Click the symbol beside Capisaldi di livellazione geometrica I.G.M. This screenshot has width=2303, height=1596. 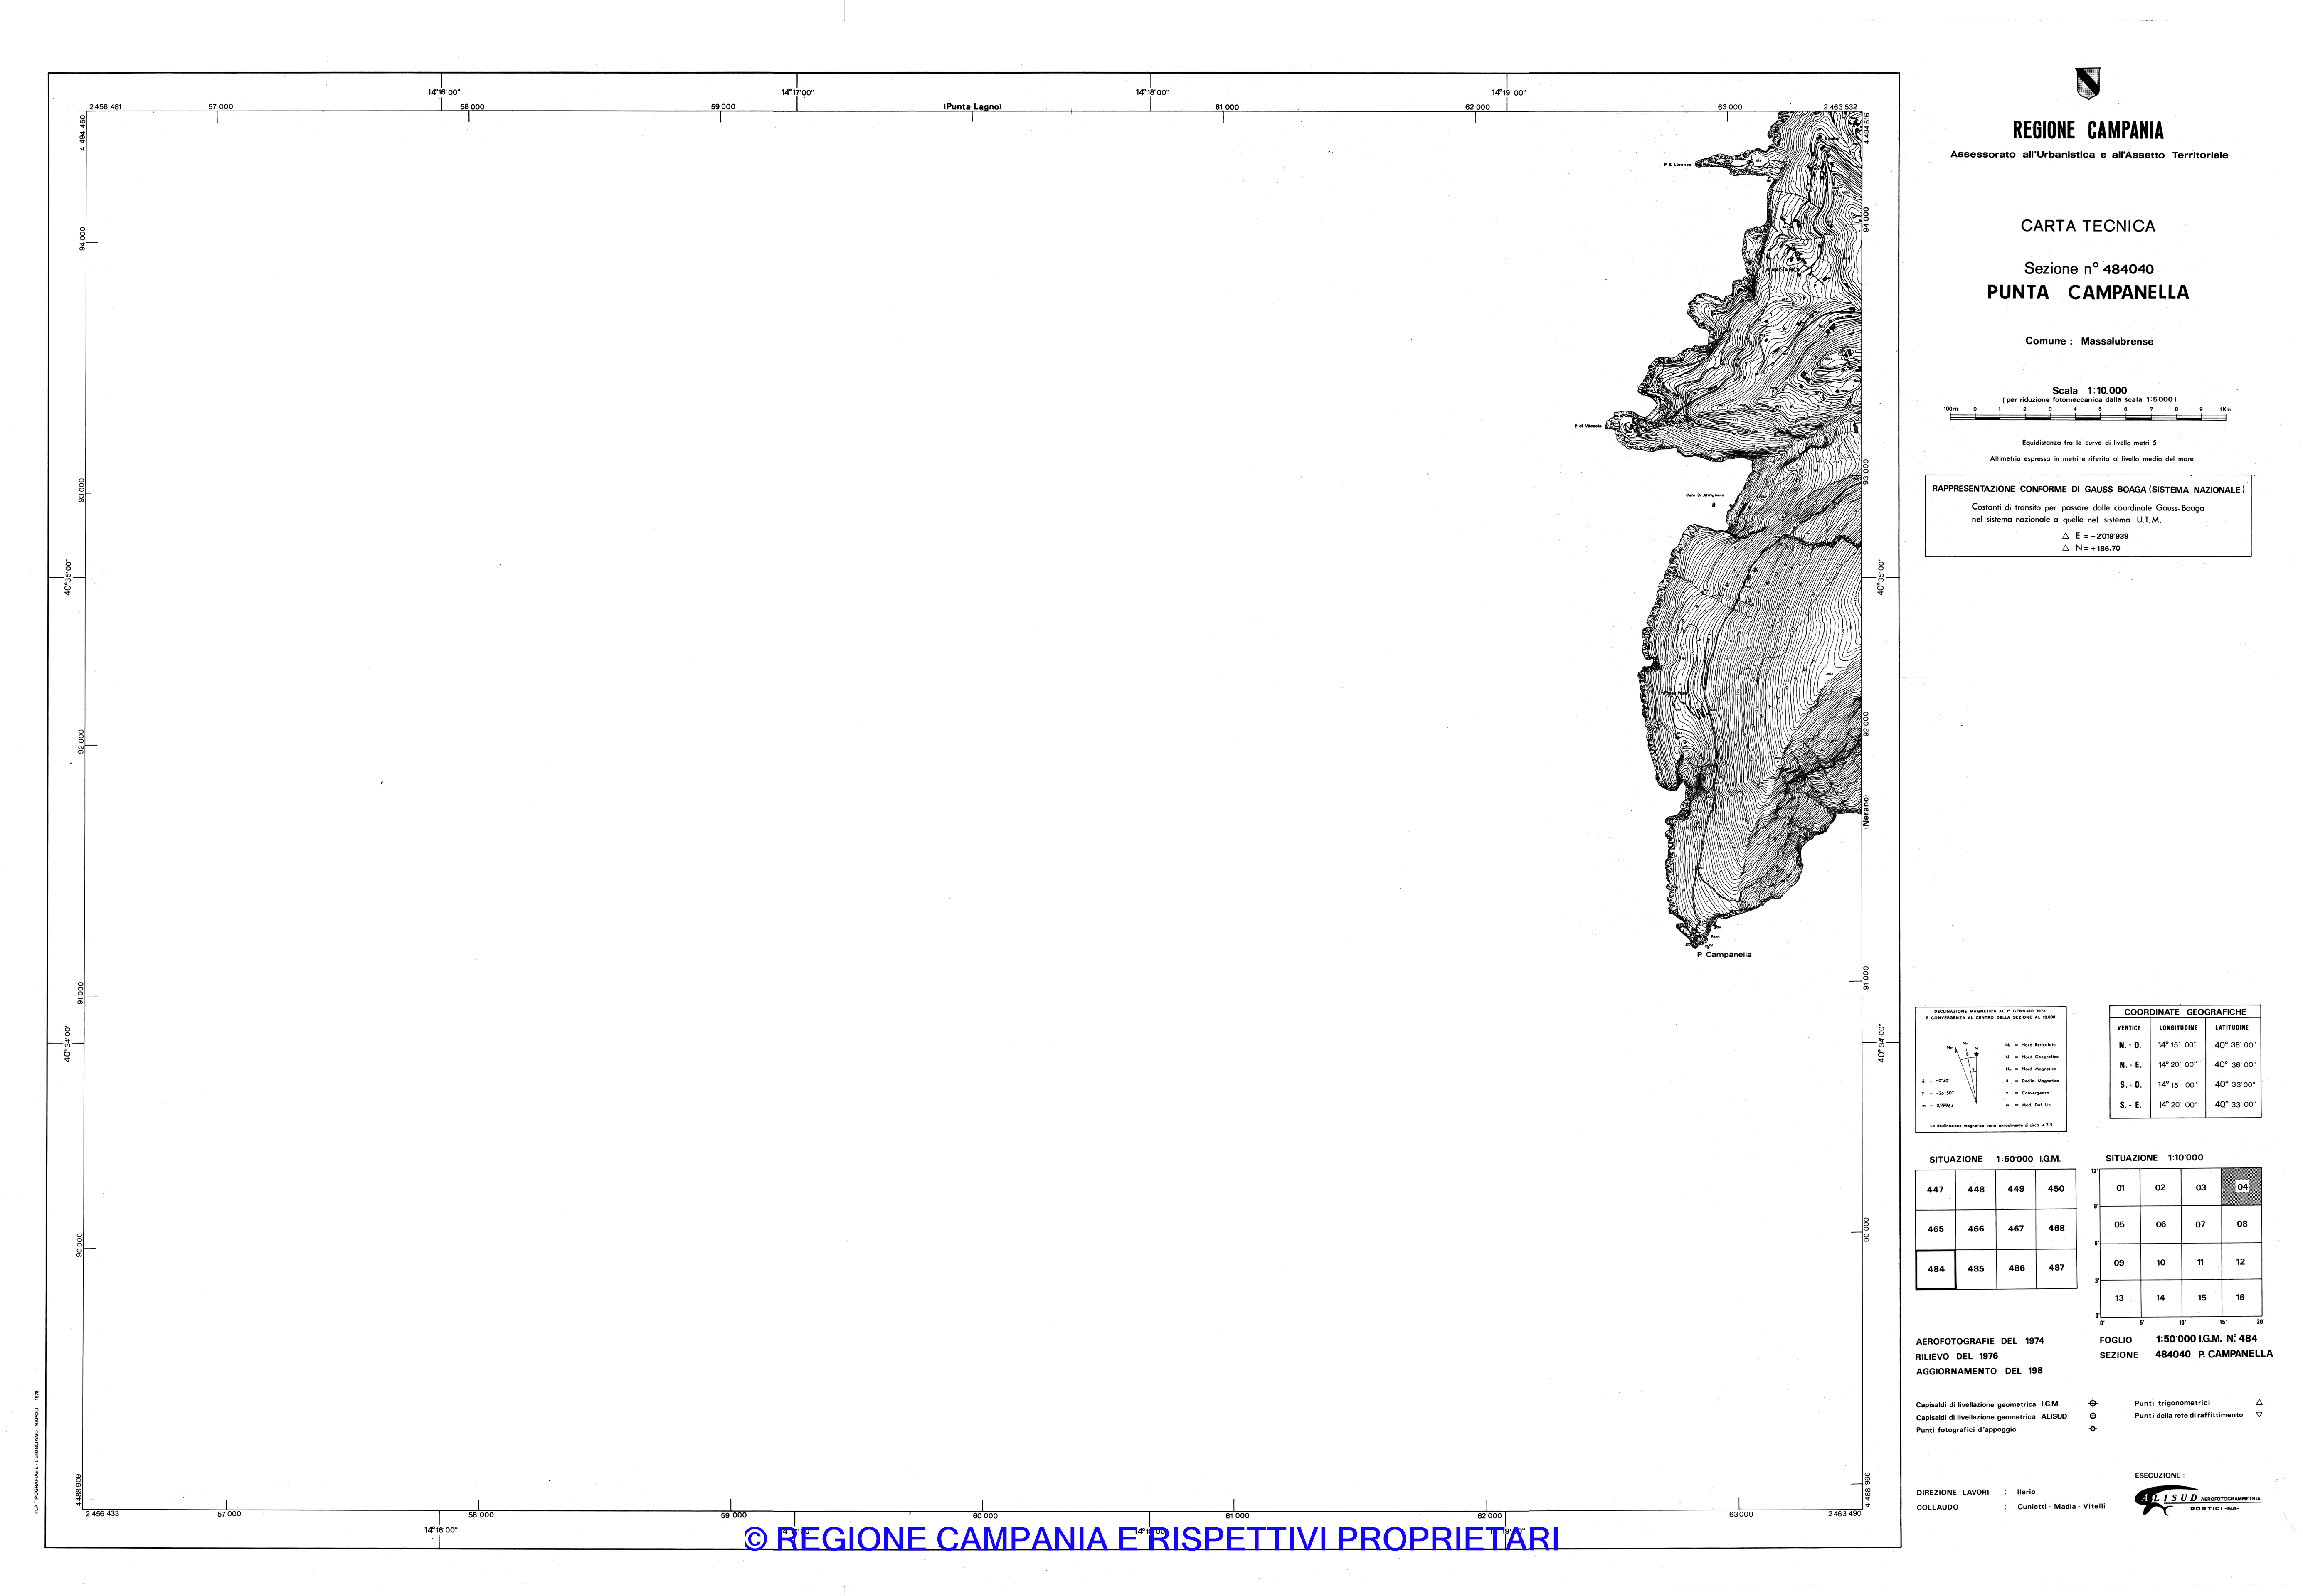coord(2093,1404)
